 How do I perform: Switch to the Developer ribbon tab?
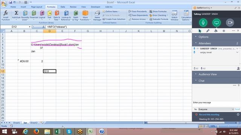click(x=95, y=7)
